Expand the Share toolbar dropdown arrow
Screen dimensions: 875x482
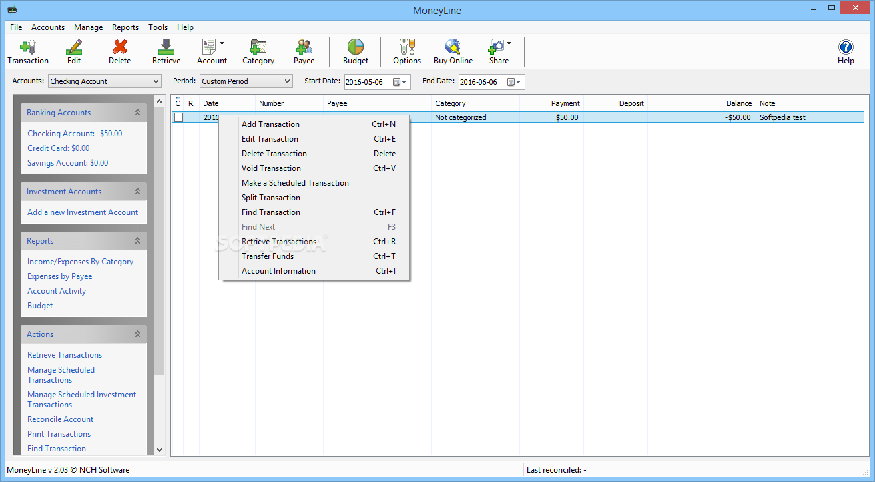pos(509,43)
